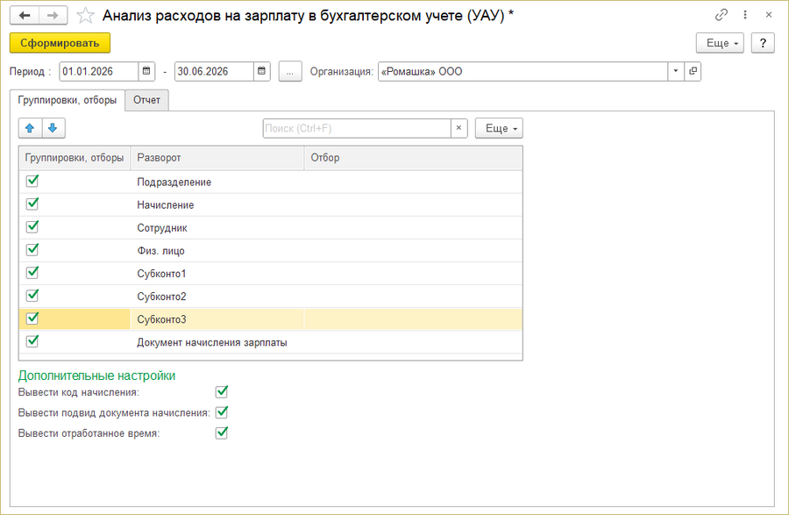This screenshot has height=515, width=789.
Task: Open help with the question mark button
Action: (x=763, y=43)
